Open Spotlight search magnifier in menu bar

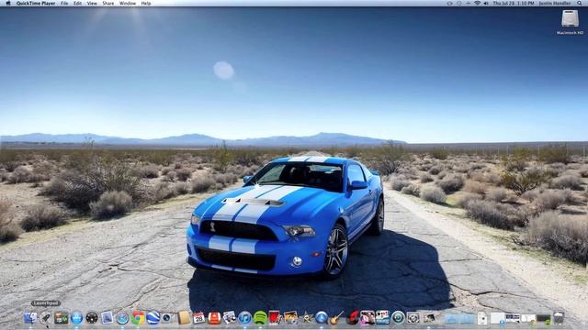(x=580, y=3)
